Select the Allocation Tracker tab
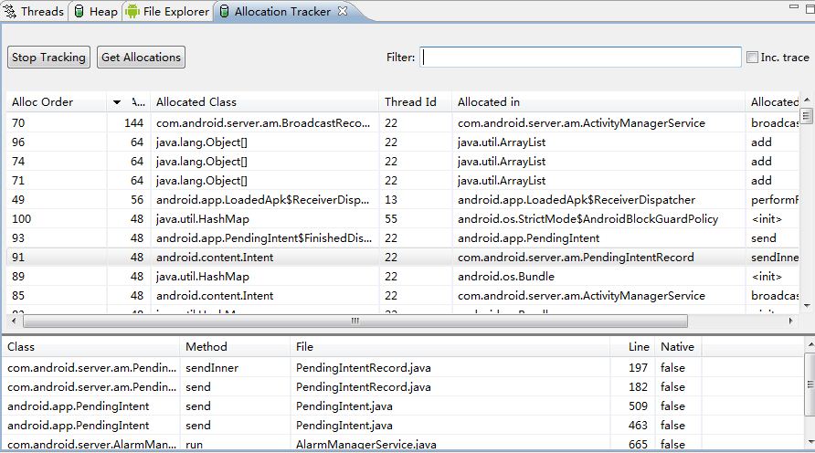815x453 pixels. [x=282, y=12]
